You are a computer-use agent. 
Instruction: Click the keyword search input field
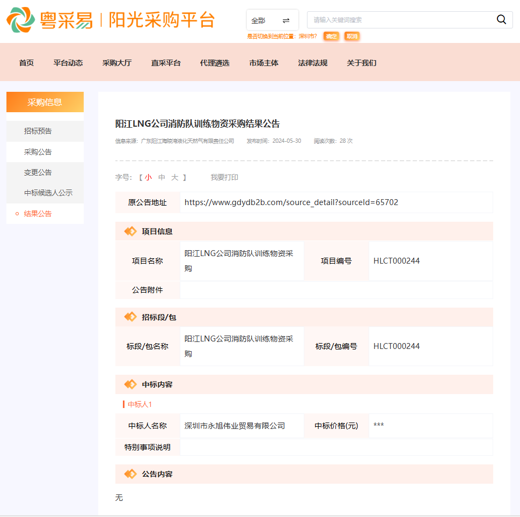(400, 20)
